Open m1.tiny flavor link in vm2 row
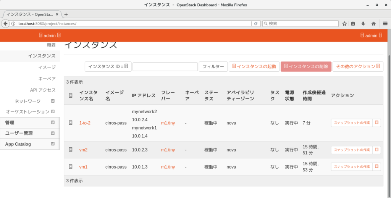 tap(168, 150)
